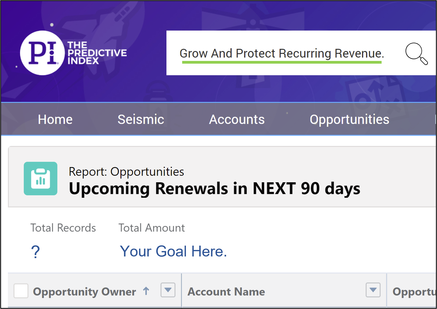The image size is (437, 309).
Task: Click the partially visible third column header
Action: pyautogui.click(x=414, y=292)
